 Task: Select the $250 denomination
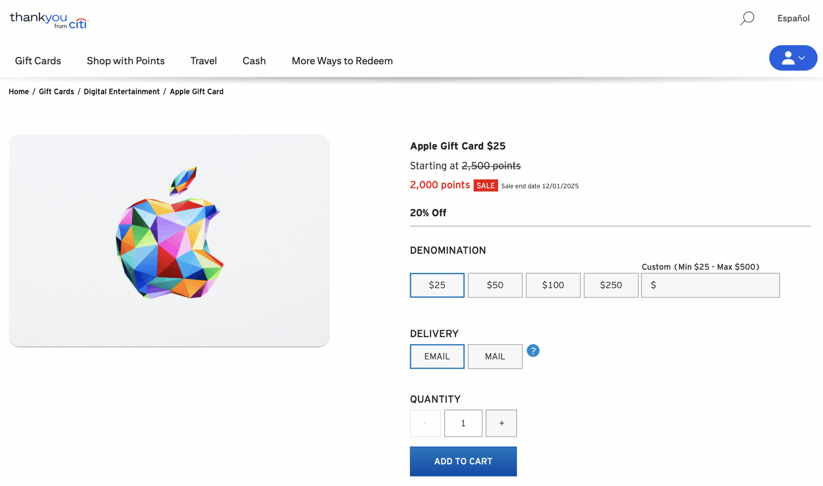(610, 285)
